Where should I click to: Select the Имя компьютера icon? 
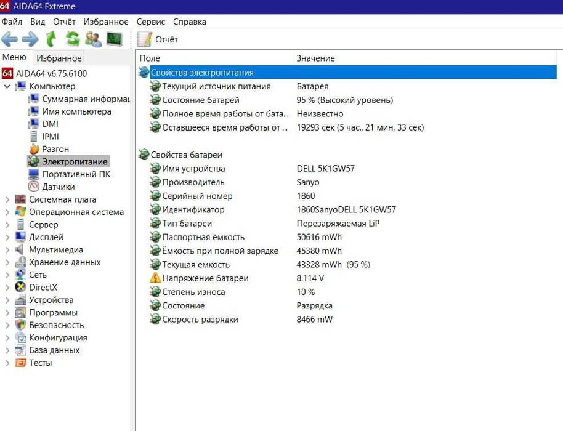33,111
